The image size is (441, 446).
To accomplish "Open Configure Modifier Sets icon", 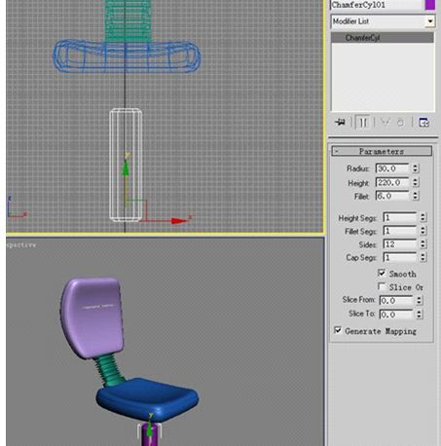I will 423,123.
